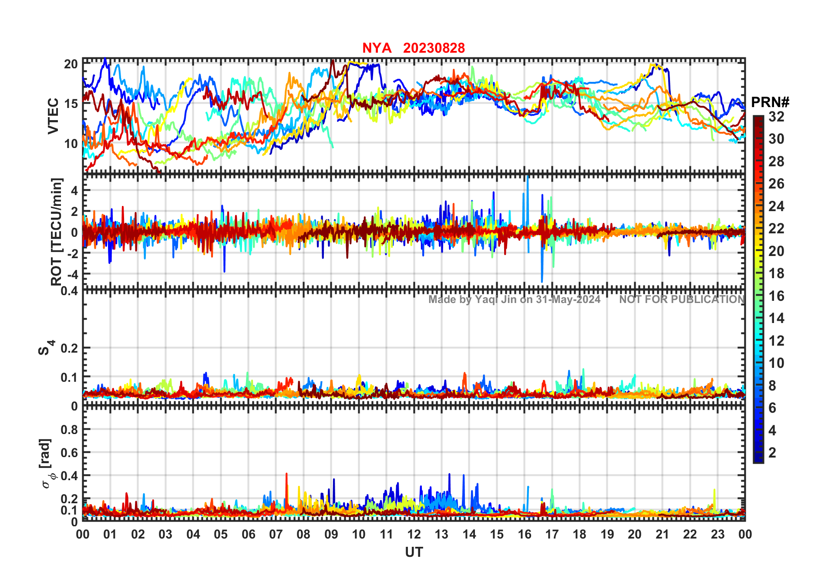Click the UT axis tick label "01"
828x579 pixels.
[x=110, y=534]
